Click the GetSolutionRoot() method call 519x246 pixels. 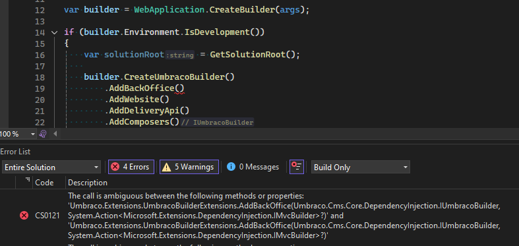point(255,54)
